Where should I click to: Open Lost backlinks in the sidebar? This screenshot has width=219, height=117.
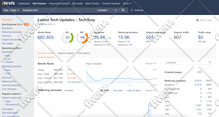point(8,59)
